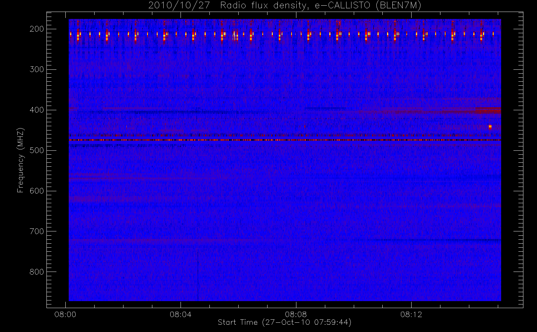Click the 08:00 time tick label
Viewport: 537px width, 332px height.
(x=65, y=314)
